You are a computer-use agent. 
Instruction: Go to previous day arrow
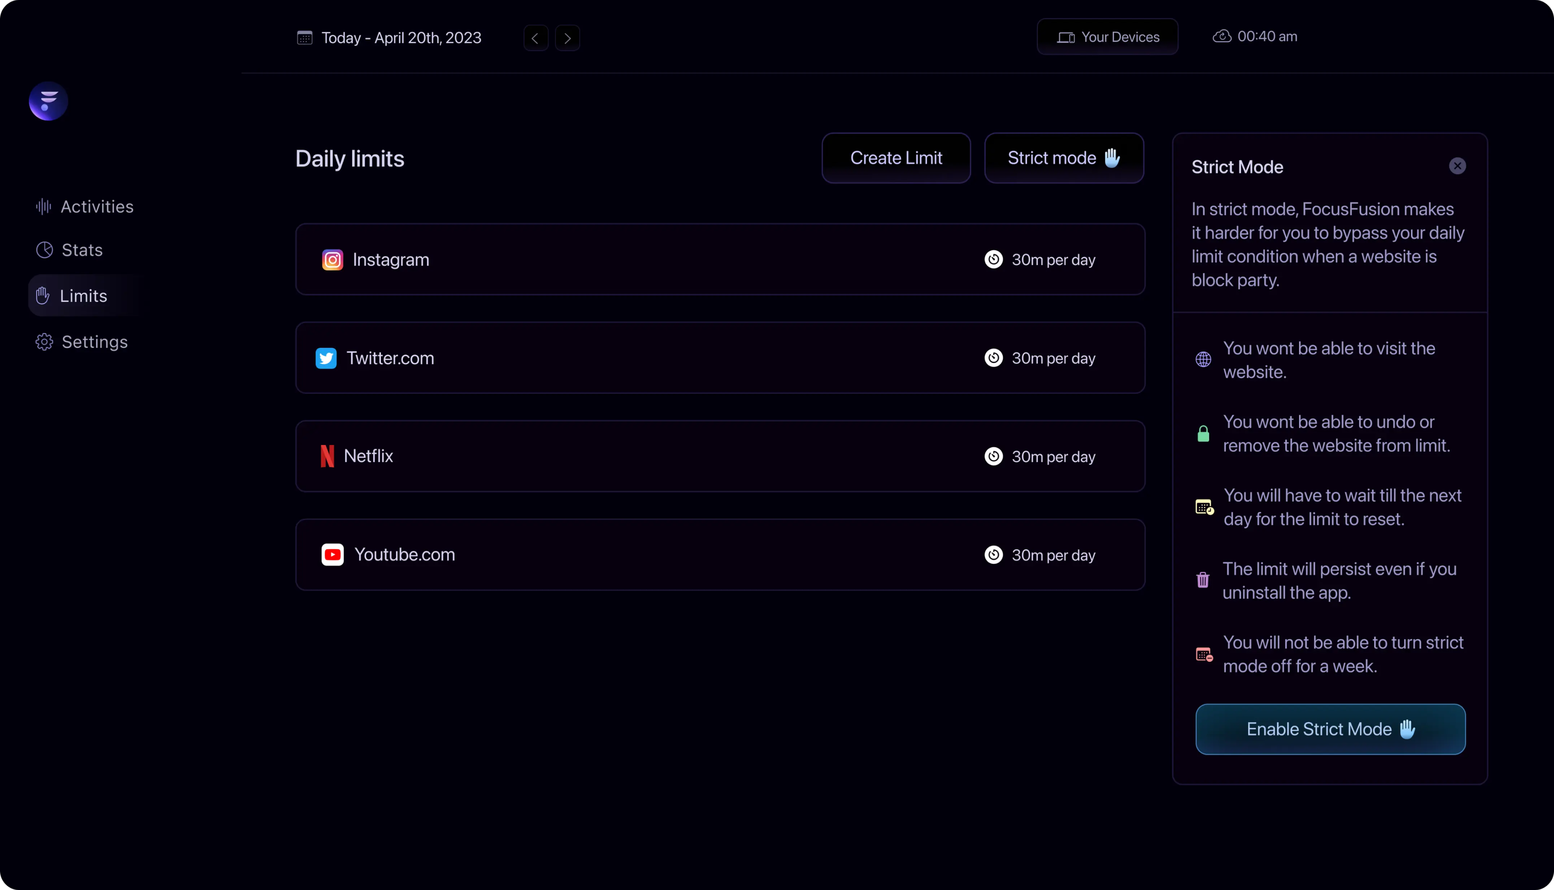click(536, 38)
